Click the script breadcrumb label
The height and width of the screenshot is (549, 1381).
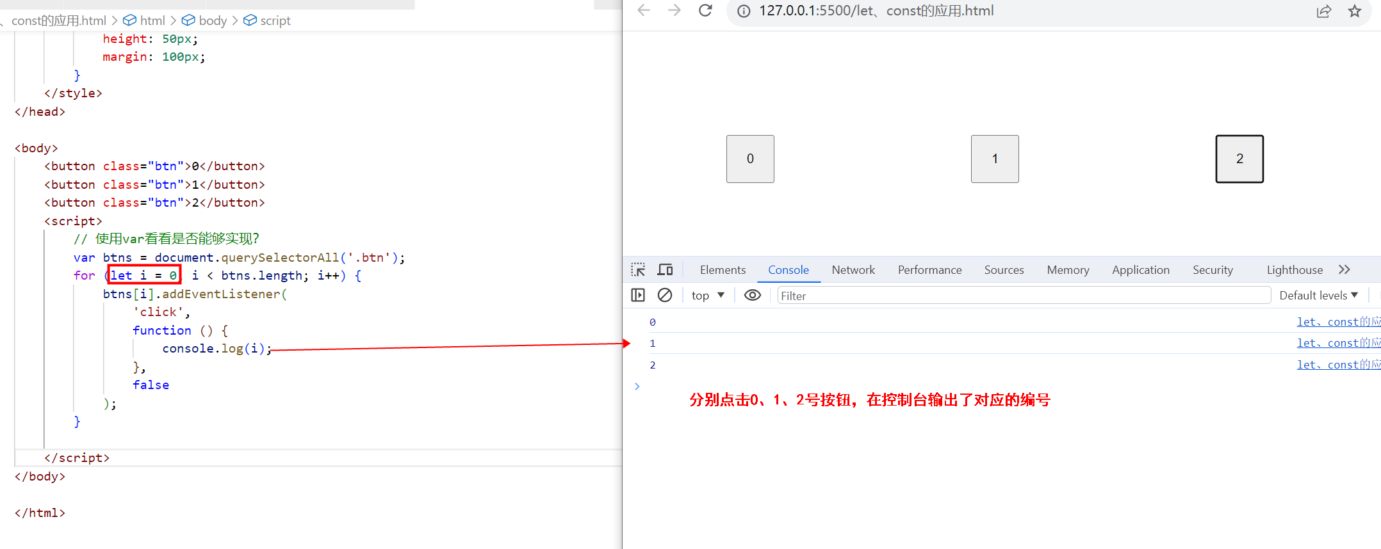point(275,20)
